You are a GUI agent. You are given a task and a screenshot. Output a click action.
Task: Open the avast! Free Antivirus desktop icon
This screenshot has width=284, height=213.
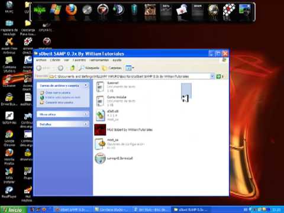pyautogui.click(x=9, y=46)
